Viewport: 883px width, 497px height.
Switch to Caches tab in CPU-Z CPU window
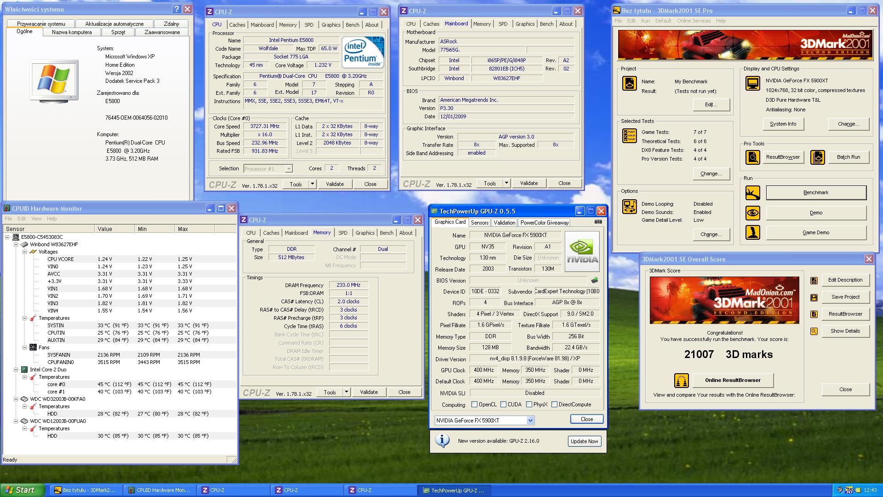[237, 25]
